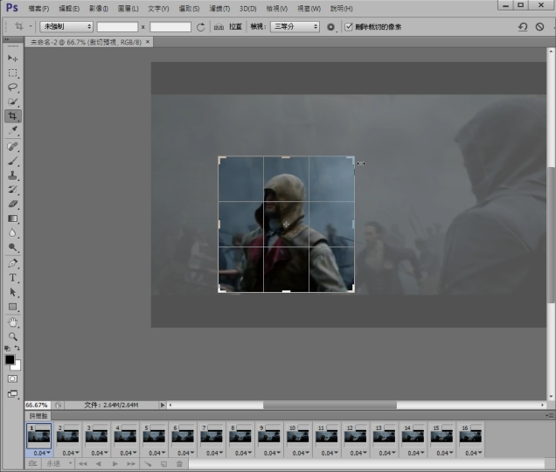Viewport: 556px width, 472px height.
Task: Select the Lasso tool
Action: [12, 87]
